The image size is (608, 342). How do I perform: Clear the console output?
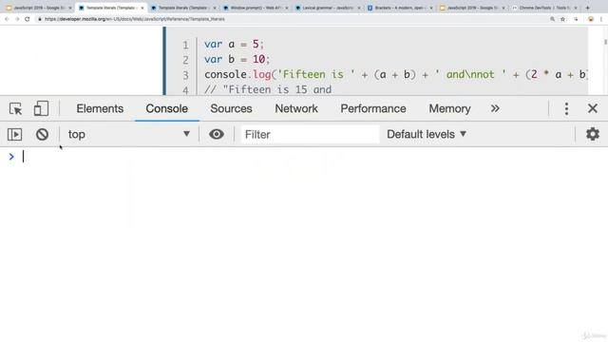coord(42,135)
